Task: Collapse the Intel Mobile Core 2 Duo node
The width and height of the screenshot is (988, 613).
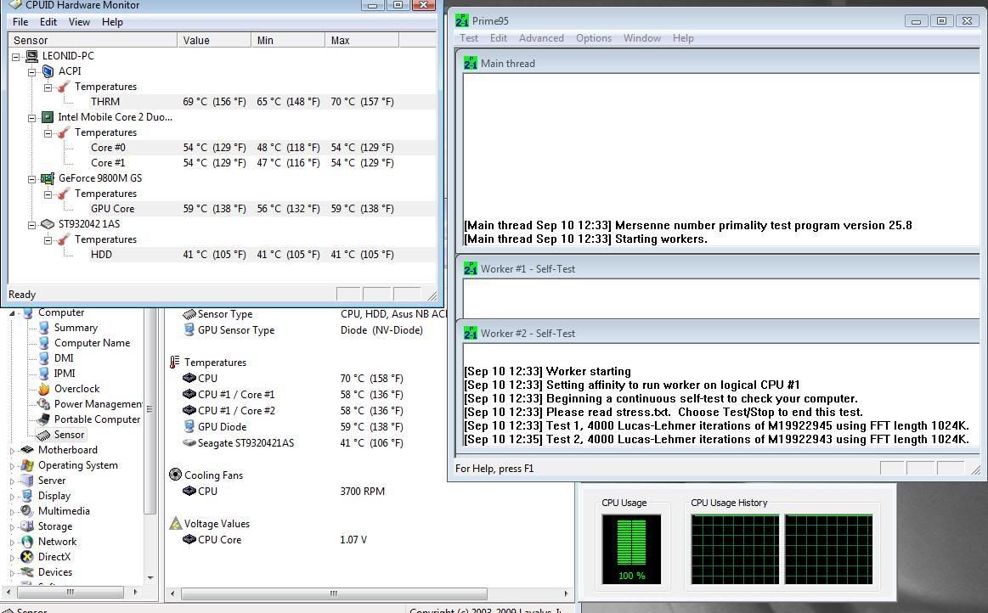Action: pyautogui.click(x=32, y=118)
